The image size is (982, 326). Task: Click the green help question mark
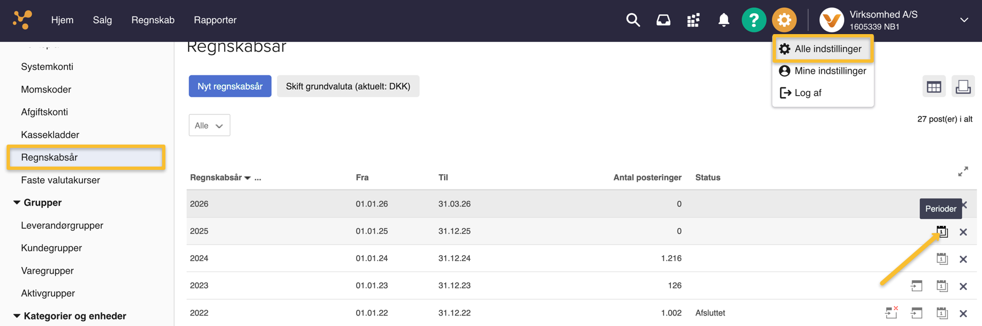(753, 20)
